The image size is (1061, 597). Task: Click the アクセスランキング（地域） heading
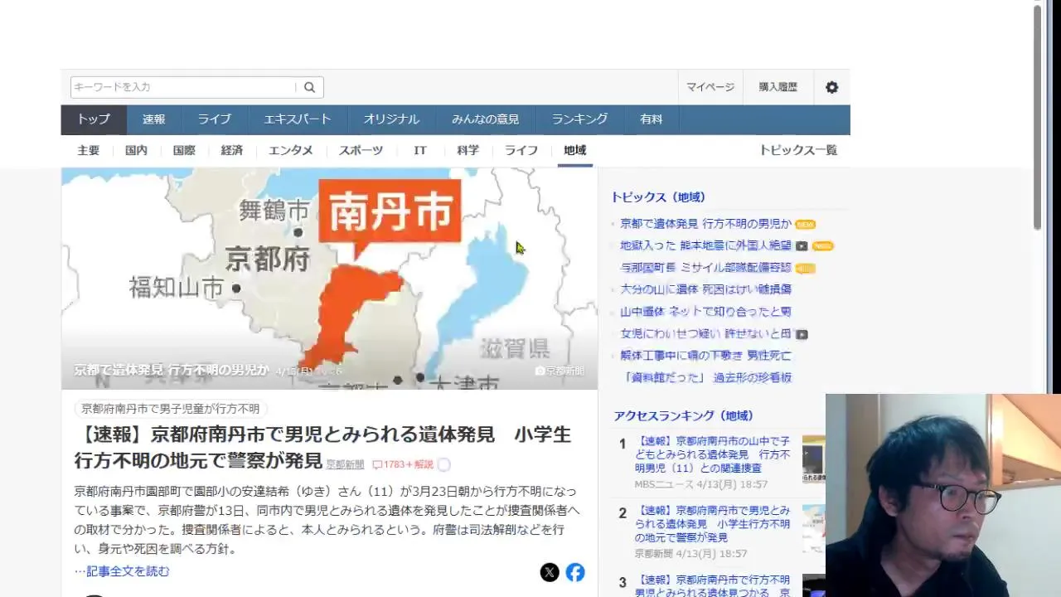pos(684,415)
